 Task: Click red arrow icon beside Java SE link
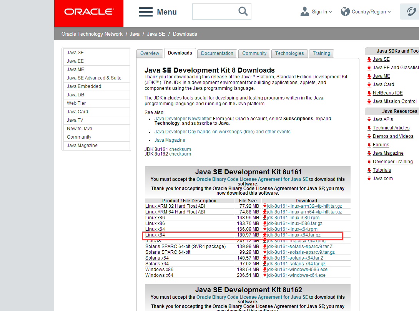point(369,59)
